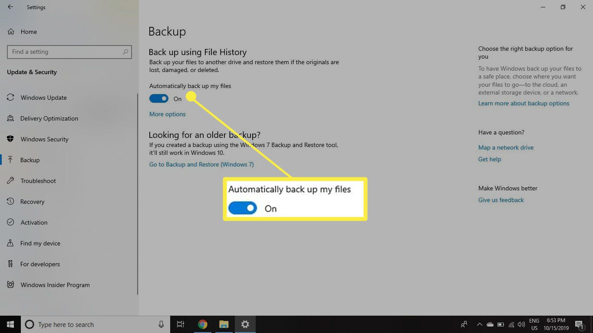Select the Windows Security shield icon
The width and height of the screenshot is (593, 333).
(x=11, y=139)
